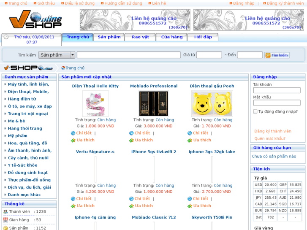307x230 pixels.
Task: Open category Ô tô, xe máy, xe đạp
Action: tap(30, 106)
